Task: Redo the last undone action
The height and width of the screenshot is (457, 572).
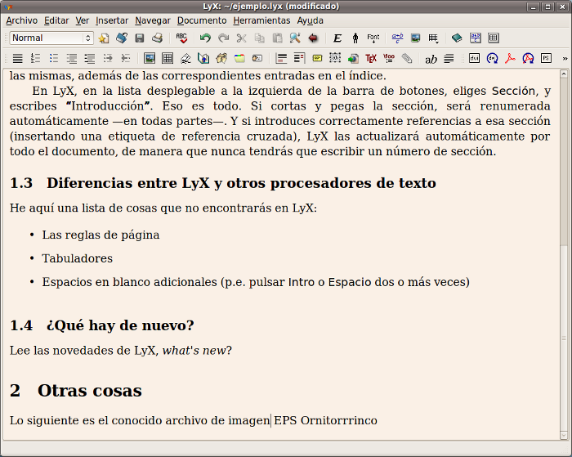Action: pos(223,38)
